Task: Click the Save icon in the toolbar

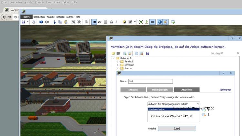Action: coord(23,22)
